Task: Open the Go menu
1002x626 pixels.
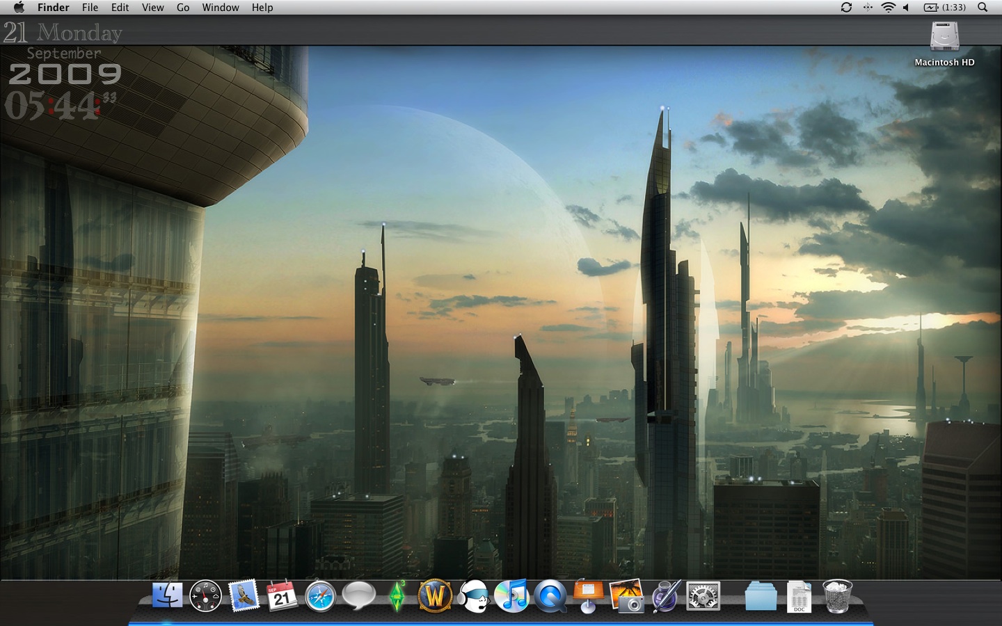Action: [183, 7]
